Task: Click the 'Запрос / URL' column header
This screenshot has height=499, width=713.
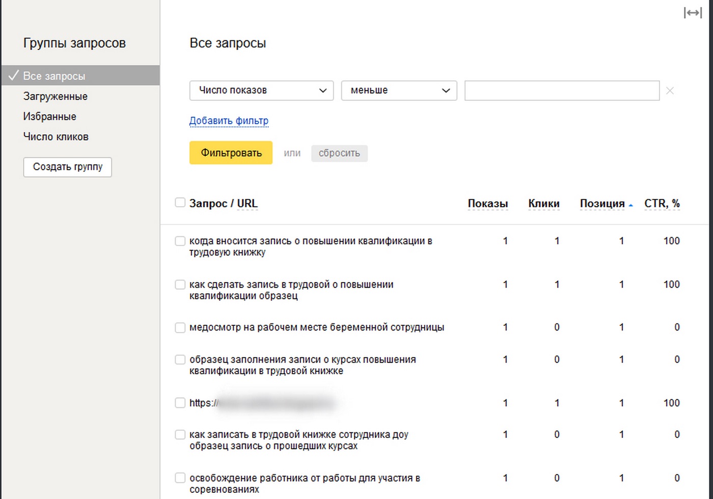Action: click(x=223, y=204)
